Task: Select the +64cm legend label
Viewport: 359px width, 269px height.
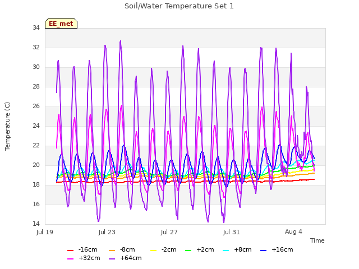Action: 131,258
